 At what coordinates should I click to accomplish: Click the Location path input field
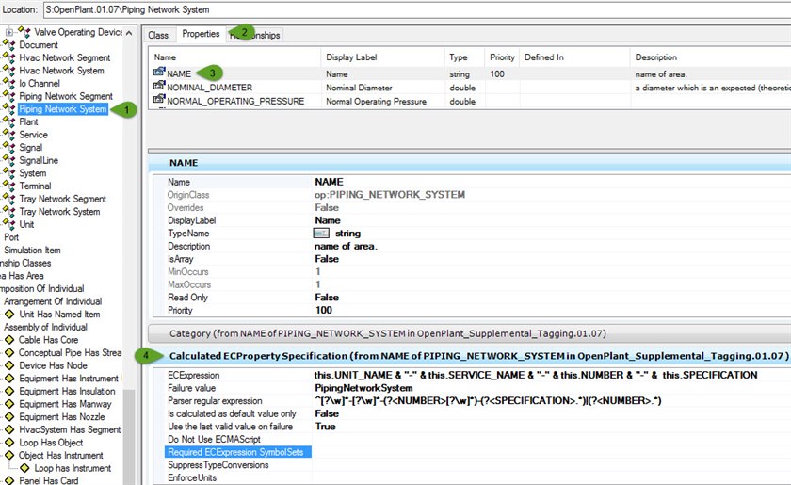point(416,9)
